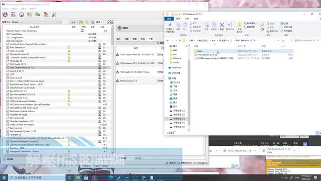Open Microsoft Store from the taskbar

[x=86, y=177]
